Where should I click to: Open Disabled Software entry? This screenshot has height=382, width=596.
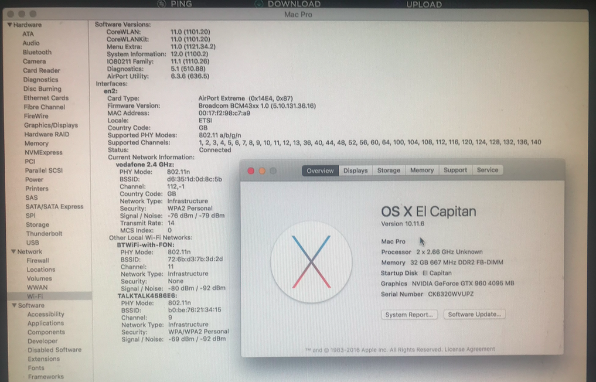[55, 350]
